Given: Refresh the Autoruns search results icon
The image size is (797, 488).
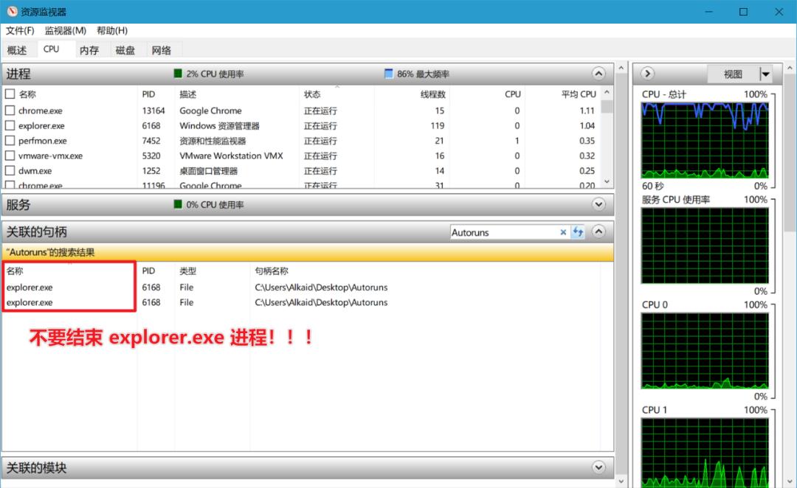Looking at the screenshot, I should (x=579, y=232).
